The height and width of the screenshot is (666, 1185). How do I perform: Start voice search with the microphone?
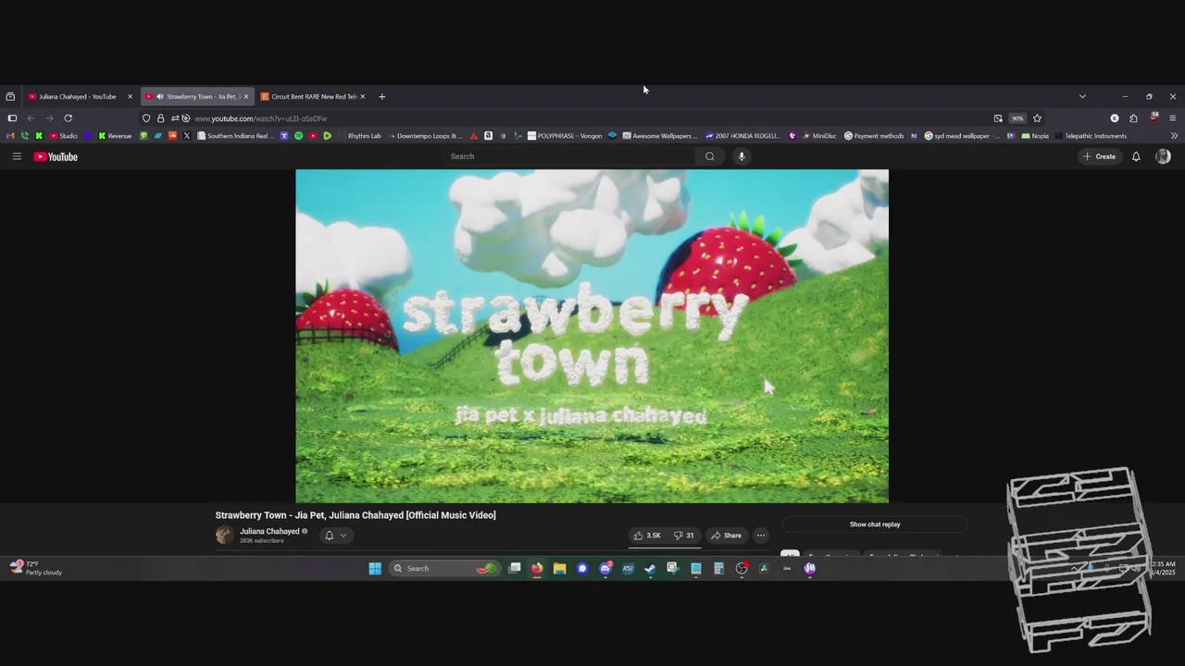tap(741, 156)
